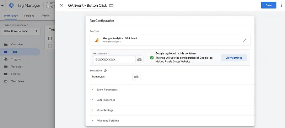Viewport: 285px width, 128px height.
Task: Click the green check status icon
Action: pos(152,58)
